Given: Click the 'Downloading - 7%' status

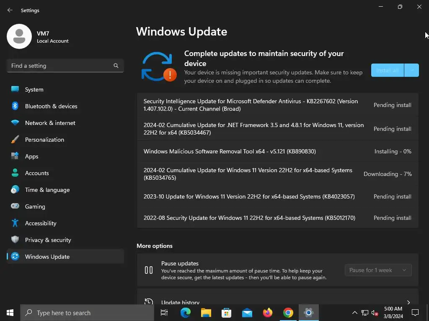Looking at the screenshot, I should 388,174.
